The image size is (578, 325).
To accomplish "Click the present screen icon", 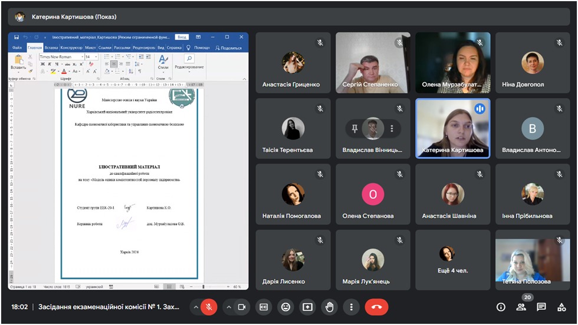I will coord(307,307).
